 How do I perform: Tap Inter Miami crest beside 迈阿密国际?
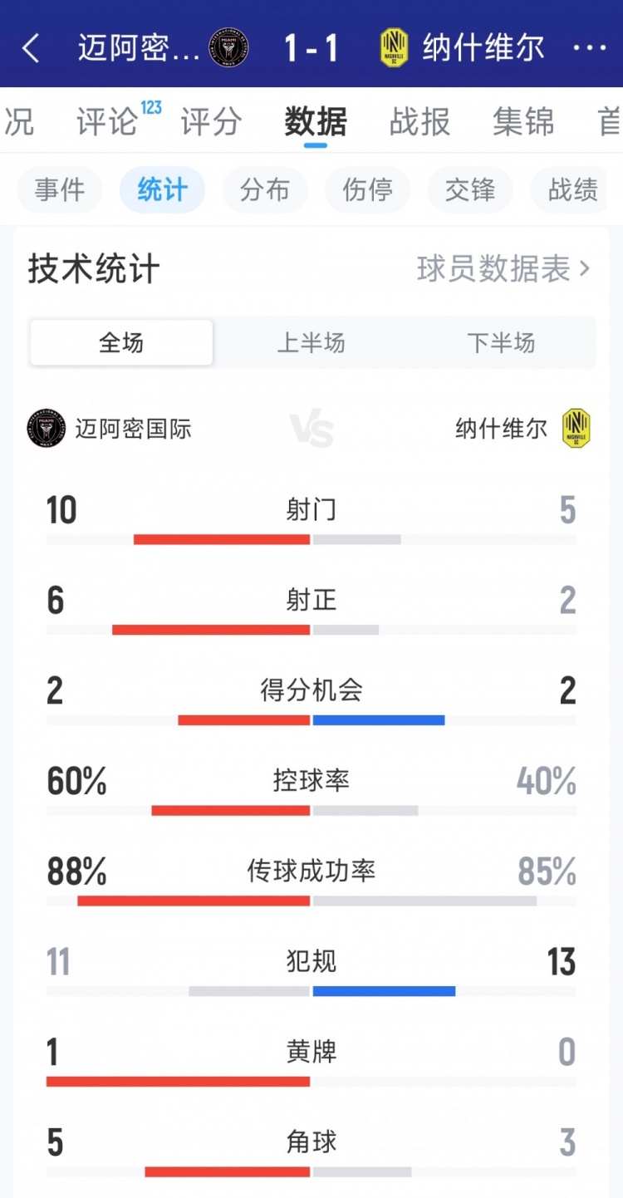click(46, 429)
